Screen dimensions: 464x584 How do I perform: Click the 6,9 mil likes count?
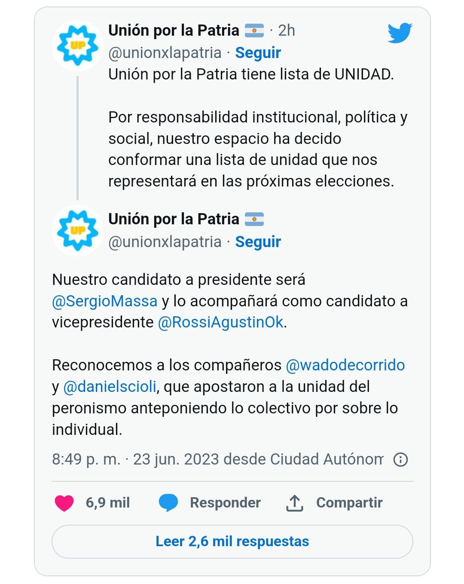pos(108,503)
